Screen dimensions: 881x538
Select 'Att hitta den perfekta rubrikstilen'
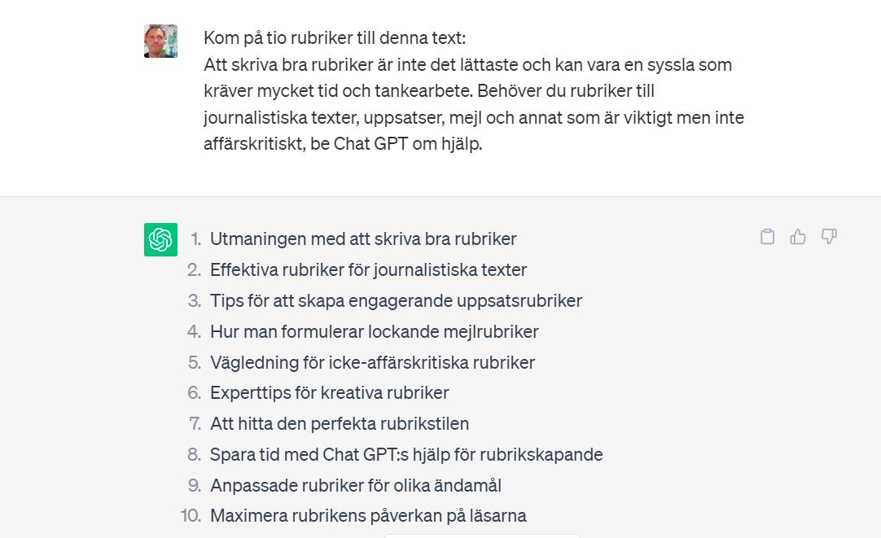(x=340, y=424)
